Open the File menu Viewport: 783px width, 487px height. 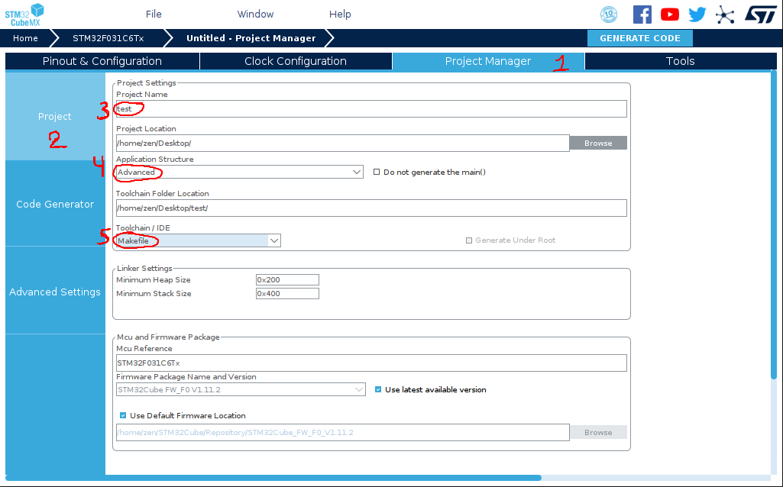pos(154,14)
